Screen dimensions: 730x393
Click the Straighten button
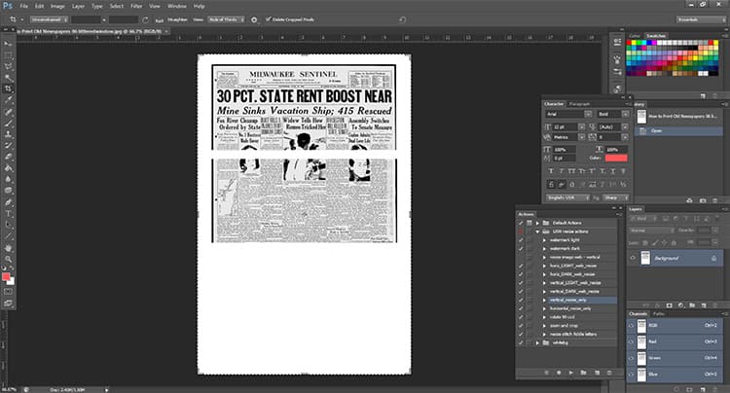[177, 19]
